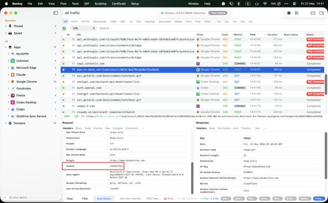The image size is (328, 203).
Task: Click the traffic list vertical scrollbar
Action: point(326,84)
